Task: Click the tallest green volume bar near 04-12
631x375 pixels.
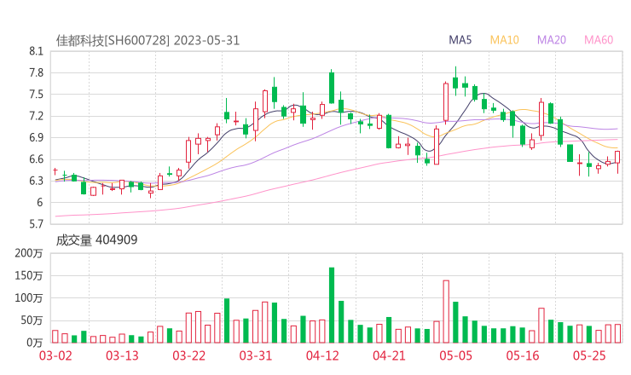Action: coord(332,305)
